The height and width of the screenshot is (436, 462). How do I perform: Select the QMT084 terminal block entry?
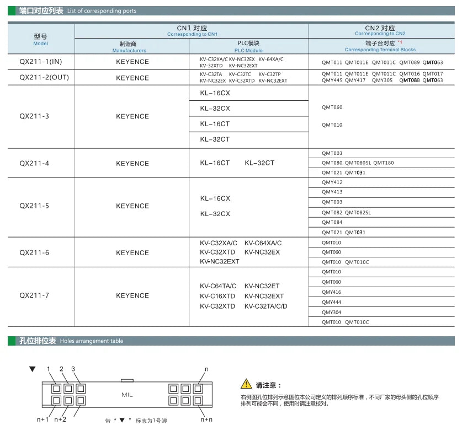pyautogui.click(x=332, y=223)
